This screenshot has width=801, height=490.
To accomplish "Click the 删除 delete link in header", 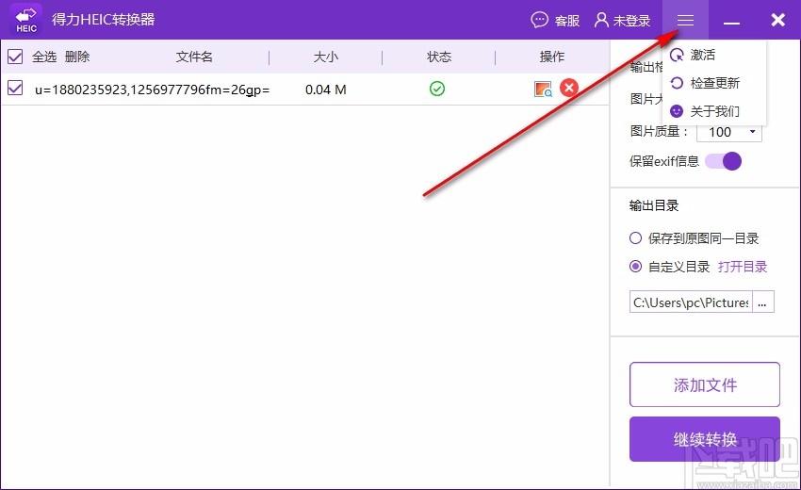I will [77, 57].
